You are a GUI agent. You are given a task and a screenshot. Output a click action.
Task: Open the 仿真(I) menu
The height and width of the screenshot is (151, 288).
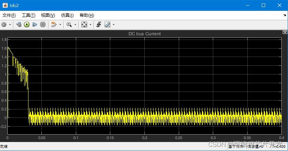tap(67, 15)
